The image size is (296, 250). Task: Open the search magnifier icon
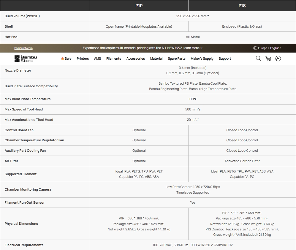pos(258,58)
